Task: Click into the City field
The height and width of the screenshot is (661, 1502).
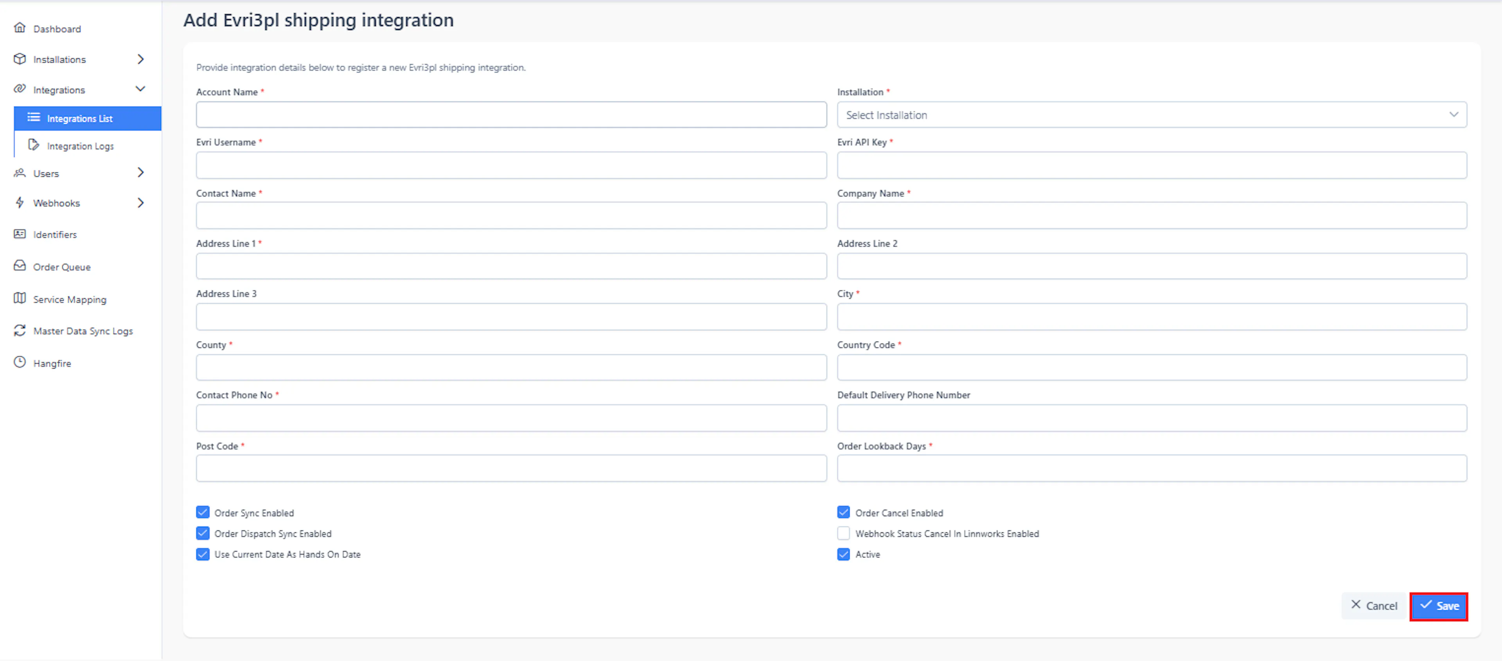Action: [1152, 317]
